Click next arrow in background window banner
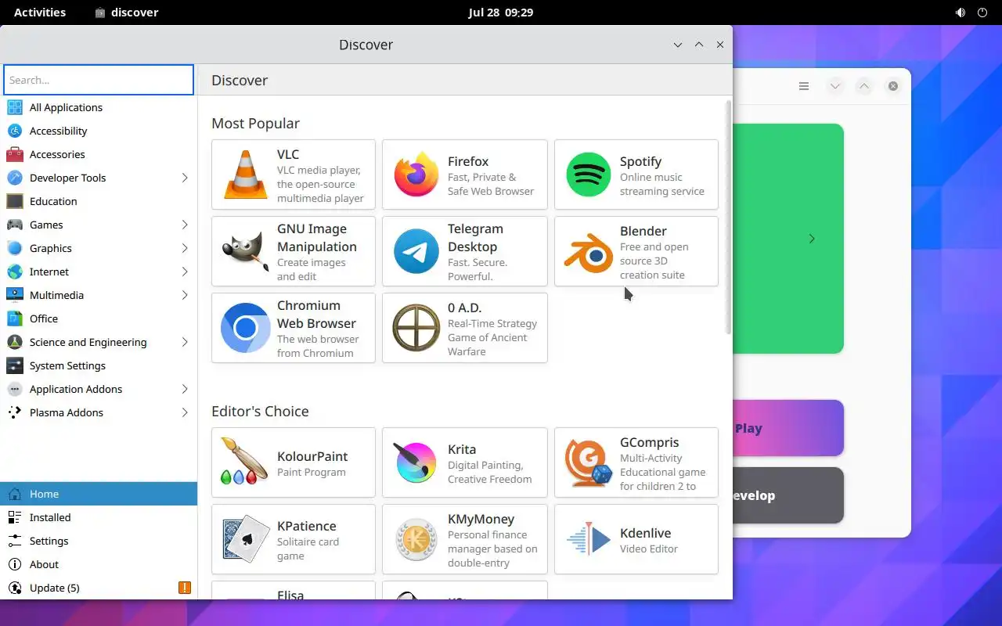The width and height of the screenshot is (1002, 626). tap(812, 239)
